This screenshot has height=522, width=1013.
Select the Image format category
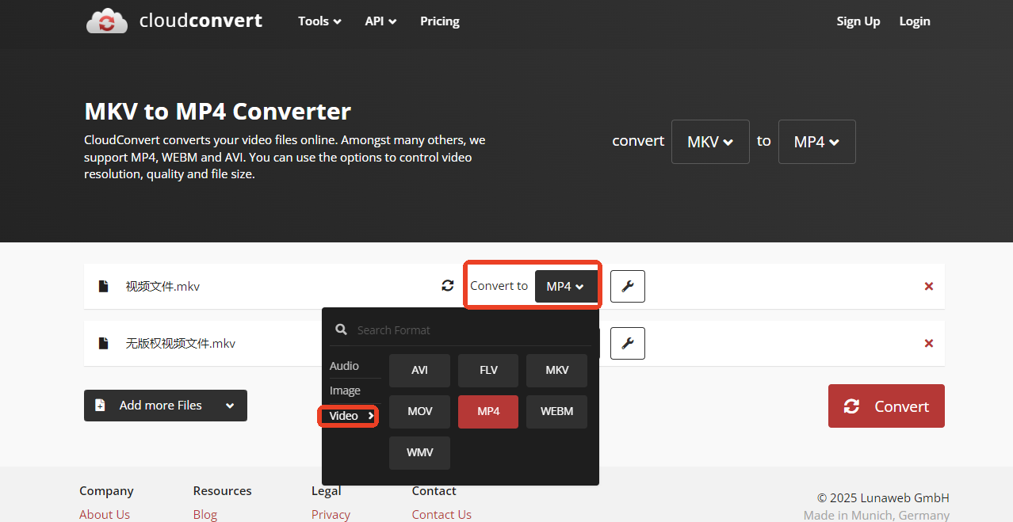346,391
